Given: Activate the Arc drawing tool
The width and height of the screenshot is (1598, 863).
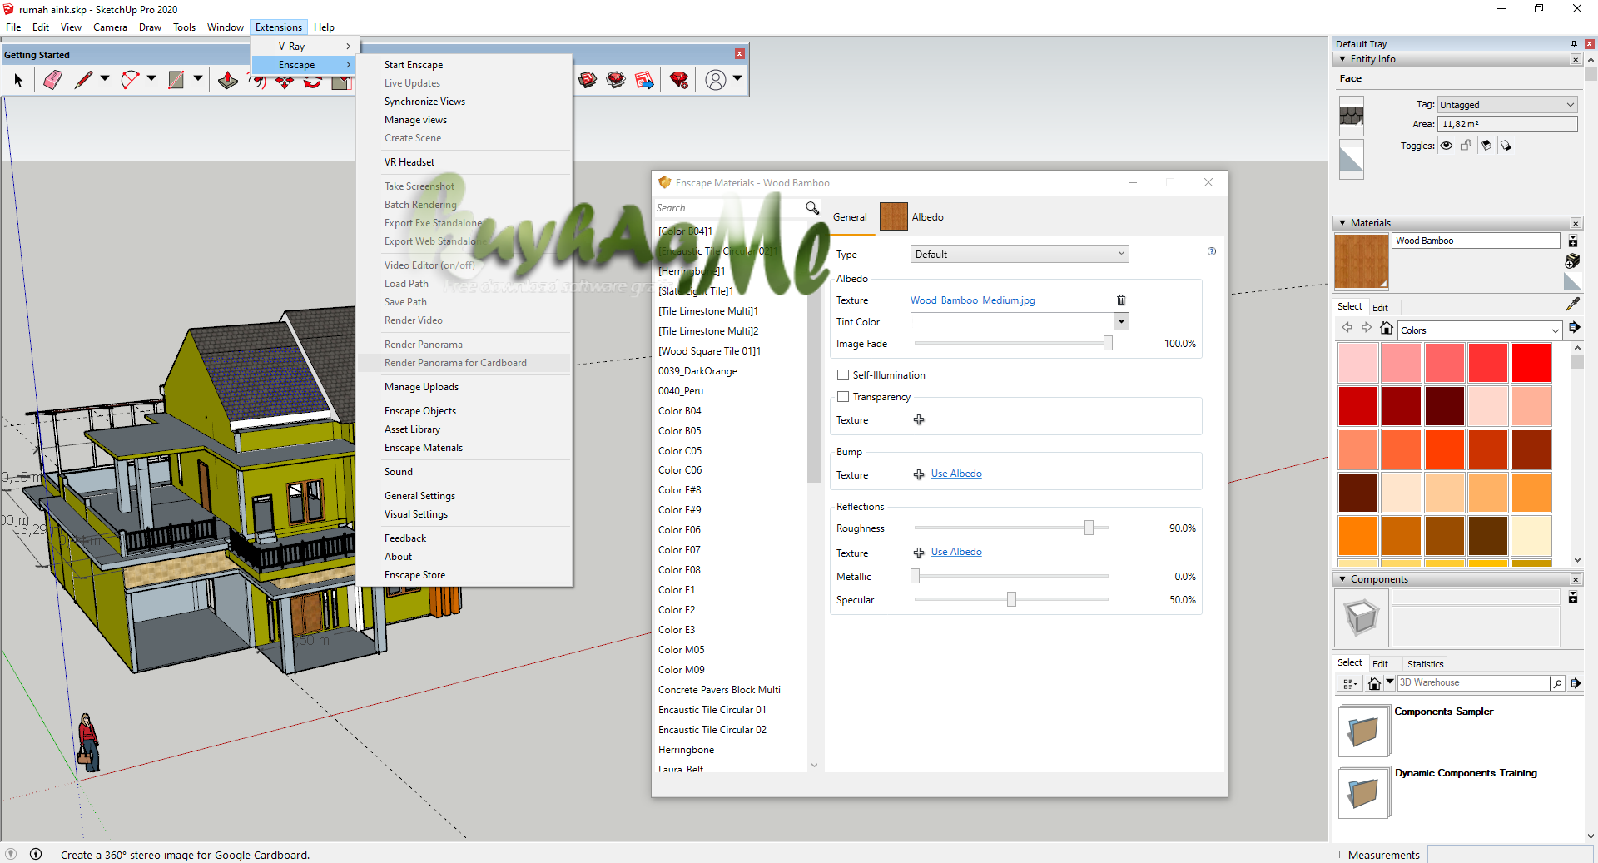Looking at the screenshot, I should (130, 80).
